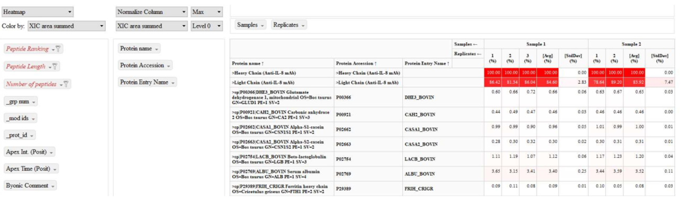Click the 2.83 StdDev value cell
681x205 pixels.
tap(573, 83)
